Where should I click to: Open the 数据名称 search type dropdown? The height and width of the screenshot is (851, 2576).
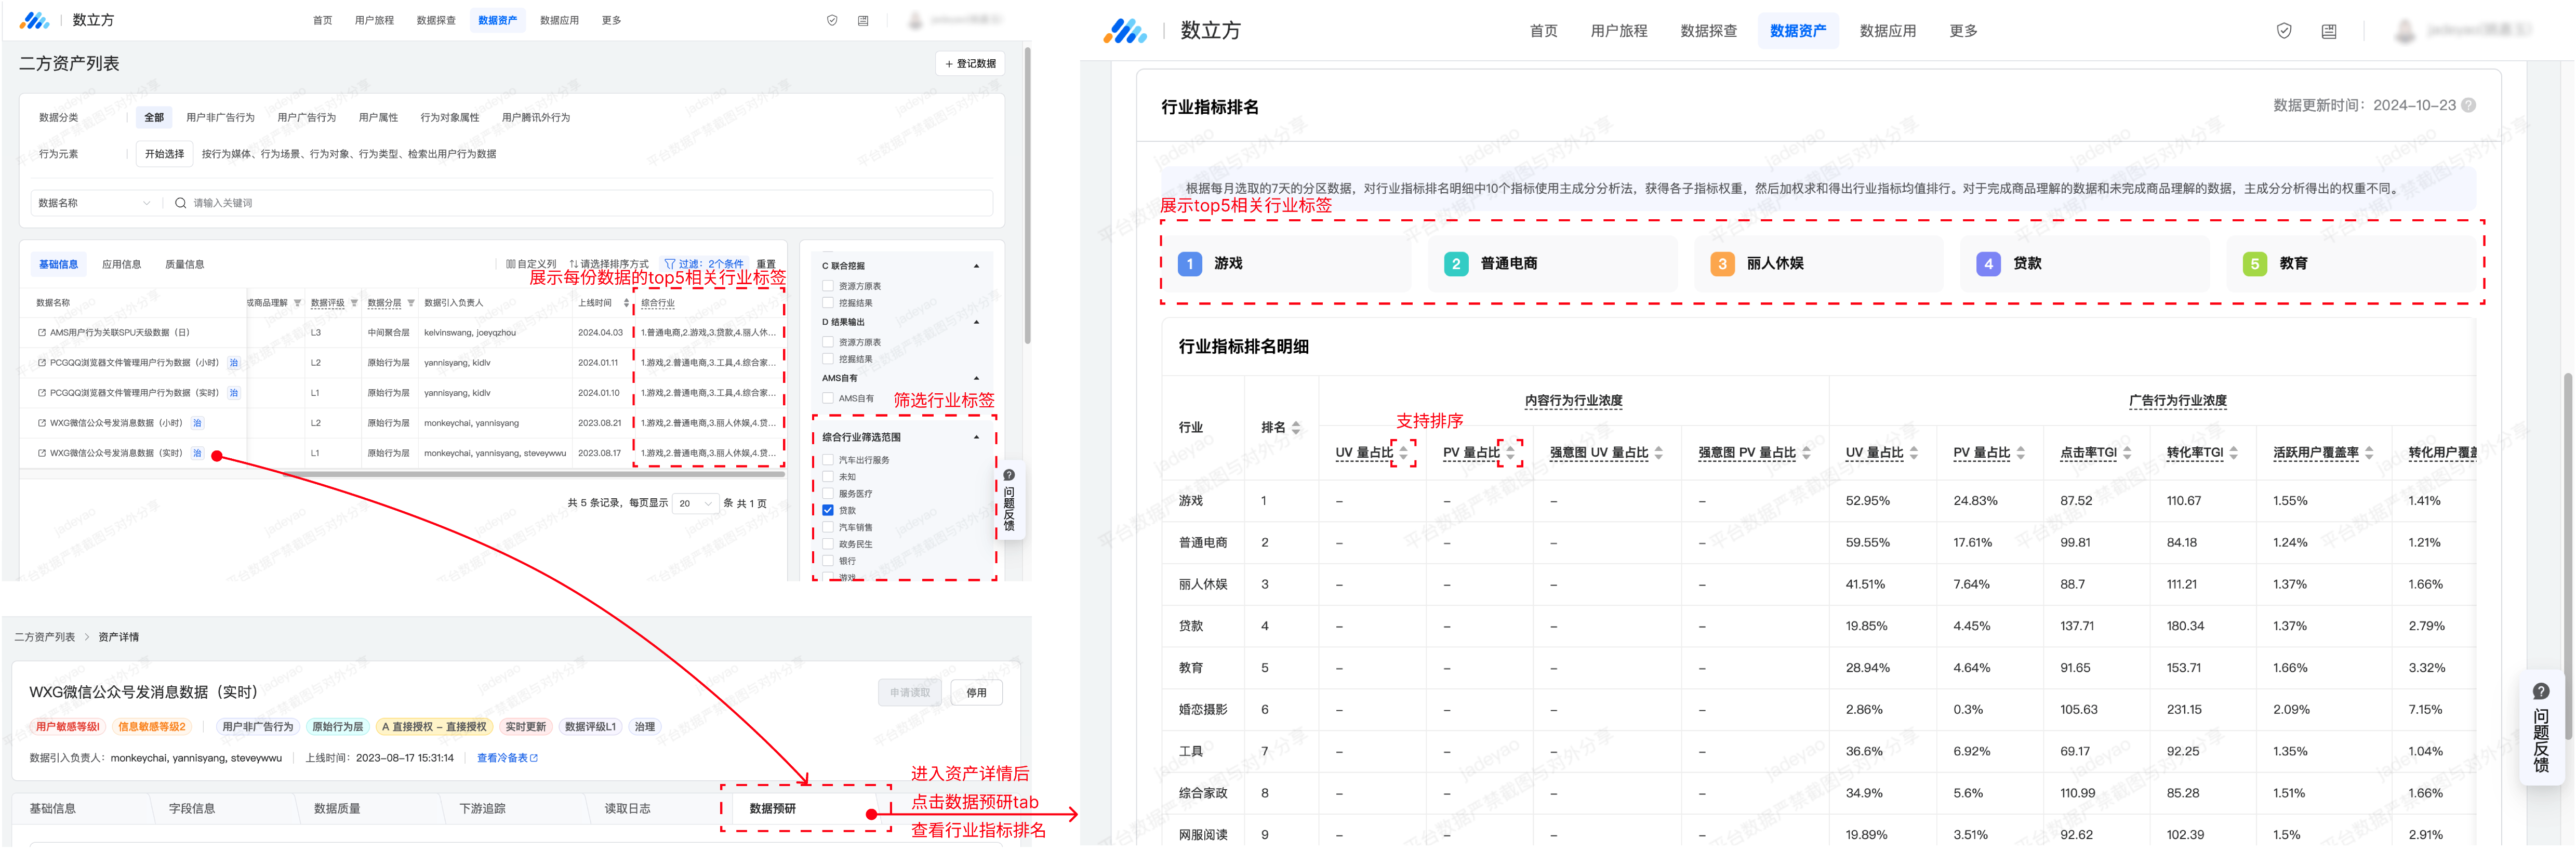(x=94, y=203)
